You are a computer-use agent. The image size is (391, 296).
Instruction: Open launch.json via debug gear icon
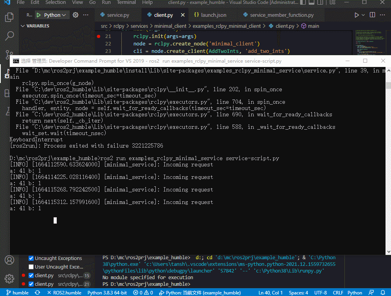(76, 15)
